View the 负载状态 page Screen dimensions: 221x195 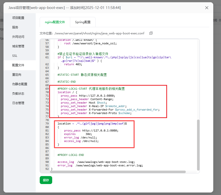click(18, 94)
